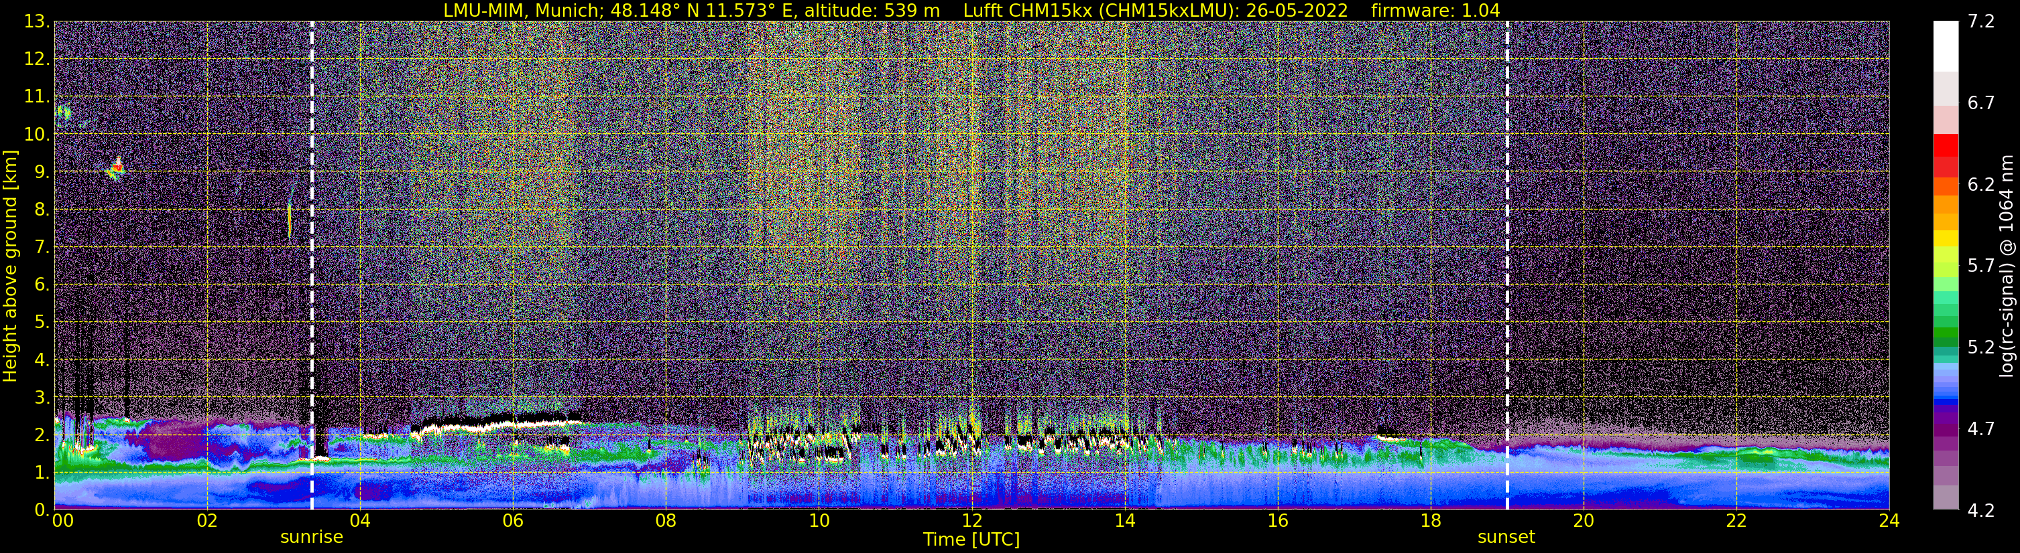Click the yellow vertical streak near 03 UTC
This screenshot has width=2020, height=553.
click(290, 220)
